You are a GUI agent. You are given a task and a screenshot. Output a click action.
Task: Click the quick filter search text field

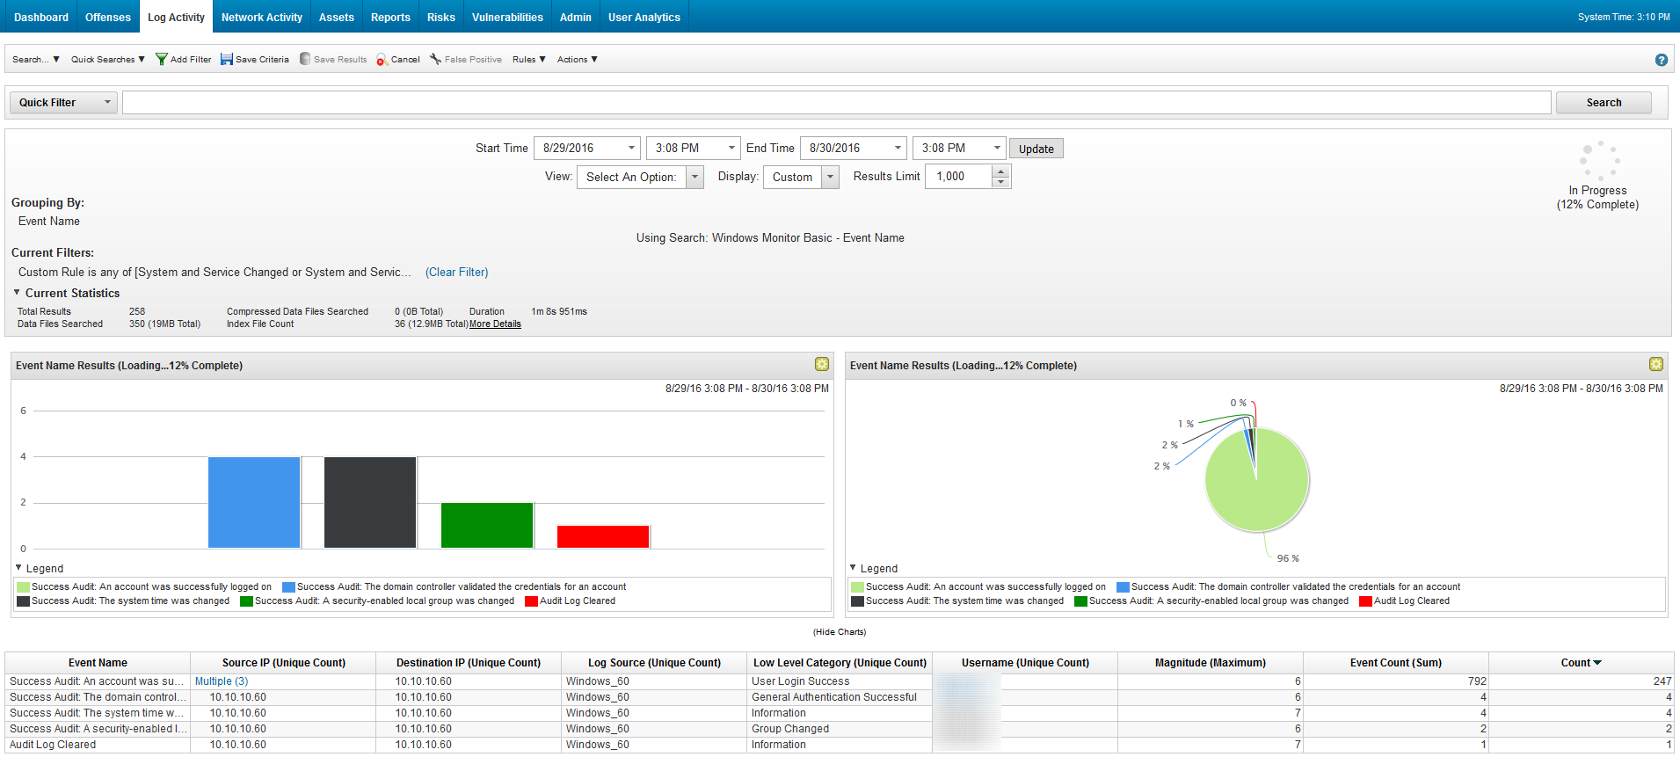[835, 103]
